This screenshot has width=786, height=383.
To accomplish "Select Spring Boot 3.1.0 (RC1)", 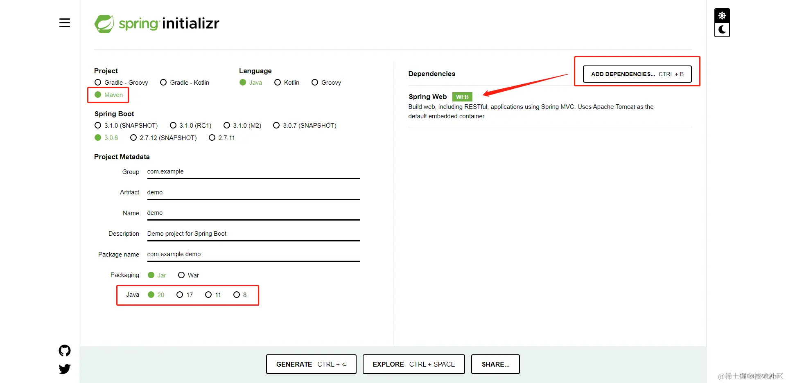I will [191, 126].
